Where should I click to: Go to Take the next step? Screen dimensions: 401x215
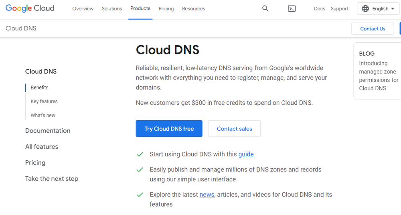[x=52, y=179]
